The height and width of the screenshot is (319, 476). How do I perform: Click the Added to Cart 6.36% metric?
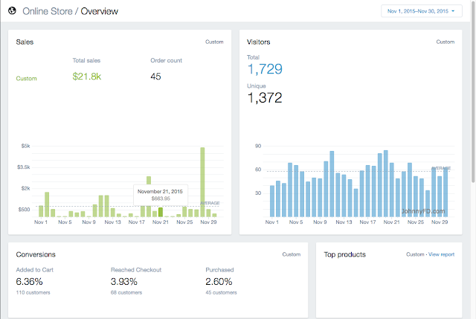(29, 282)
